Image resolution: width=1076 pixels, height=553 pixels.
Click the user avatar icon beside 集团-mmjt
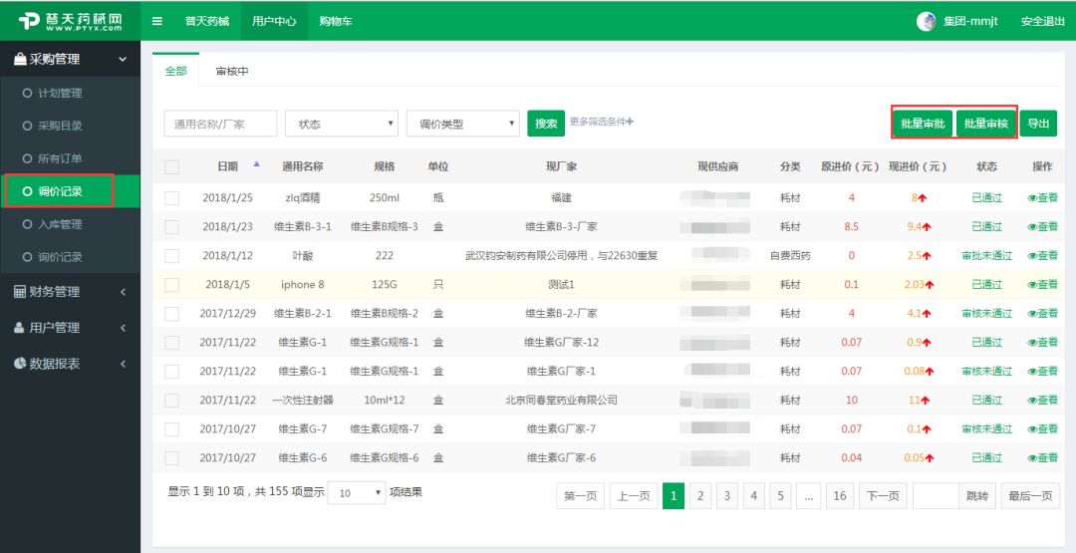point(927,21)
